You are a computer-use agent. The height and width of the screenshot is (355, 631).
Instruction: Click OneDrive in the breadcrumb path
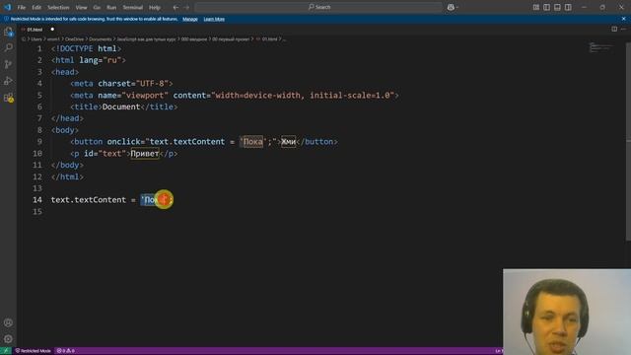(75, 39)
